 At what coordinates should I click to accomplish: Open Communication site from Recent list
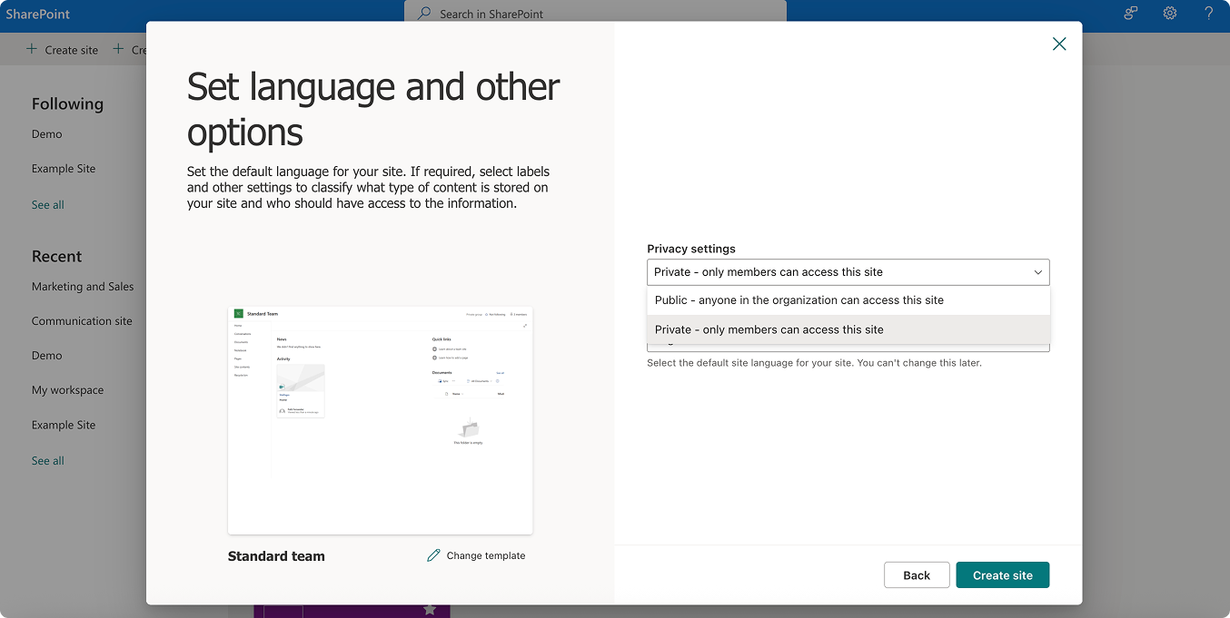click(82, 320)
